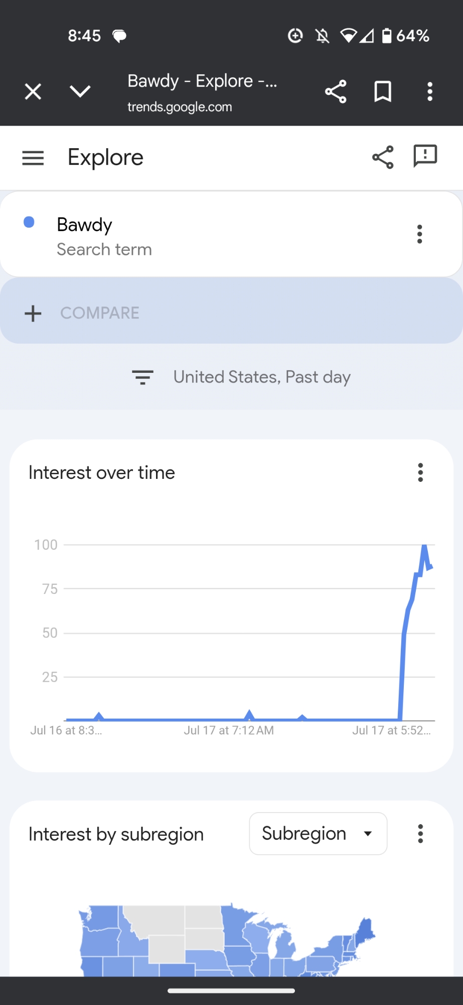Click the COMPARE button

pos(100,313)
